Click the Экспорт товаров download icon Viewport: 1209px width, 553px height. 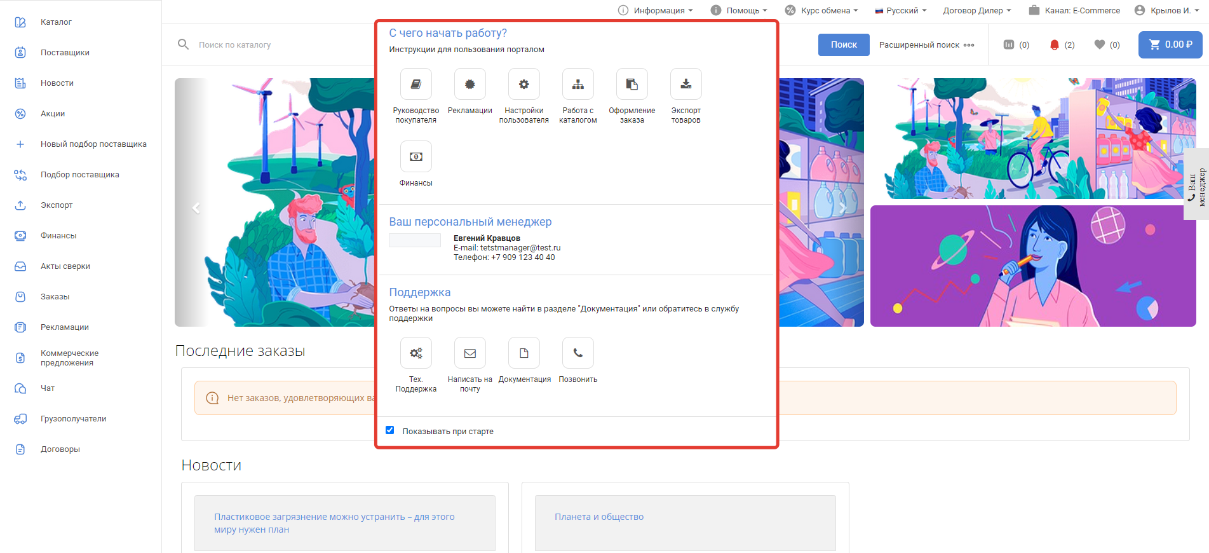click(686, 85)
